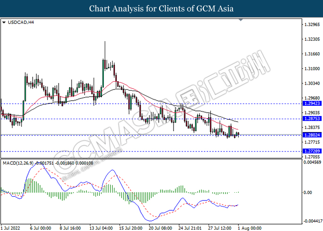The width and height of the screenshot is (323, 231).
Task: Click the 1.31660 price axis value
Action: pos(312,54)
